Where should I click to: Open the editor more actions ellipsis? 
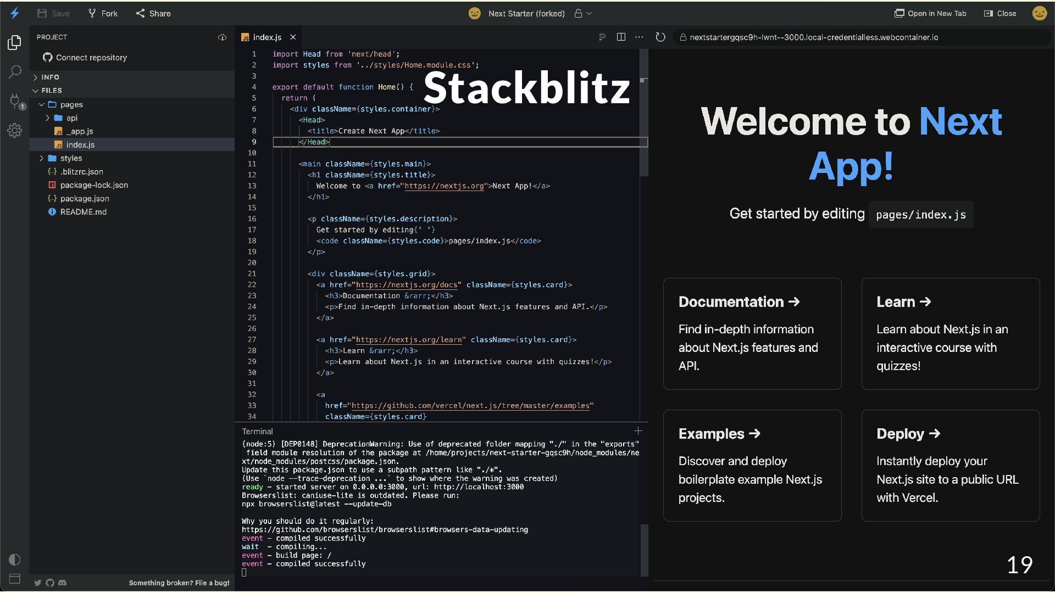pyautogui.click(x=639, y=37)
